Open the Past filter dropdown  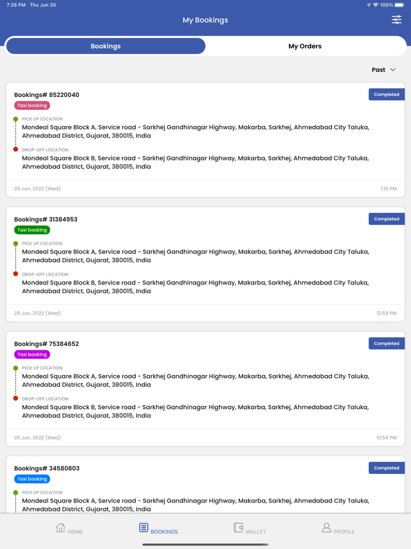pos(379,70)
